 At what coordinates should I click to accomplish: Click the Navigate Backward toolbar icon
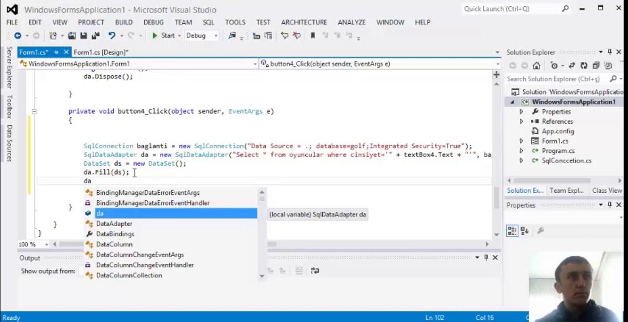click(x=17, y=36)
